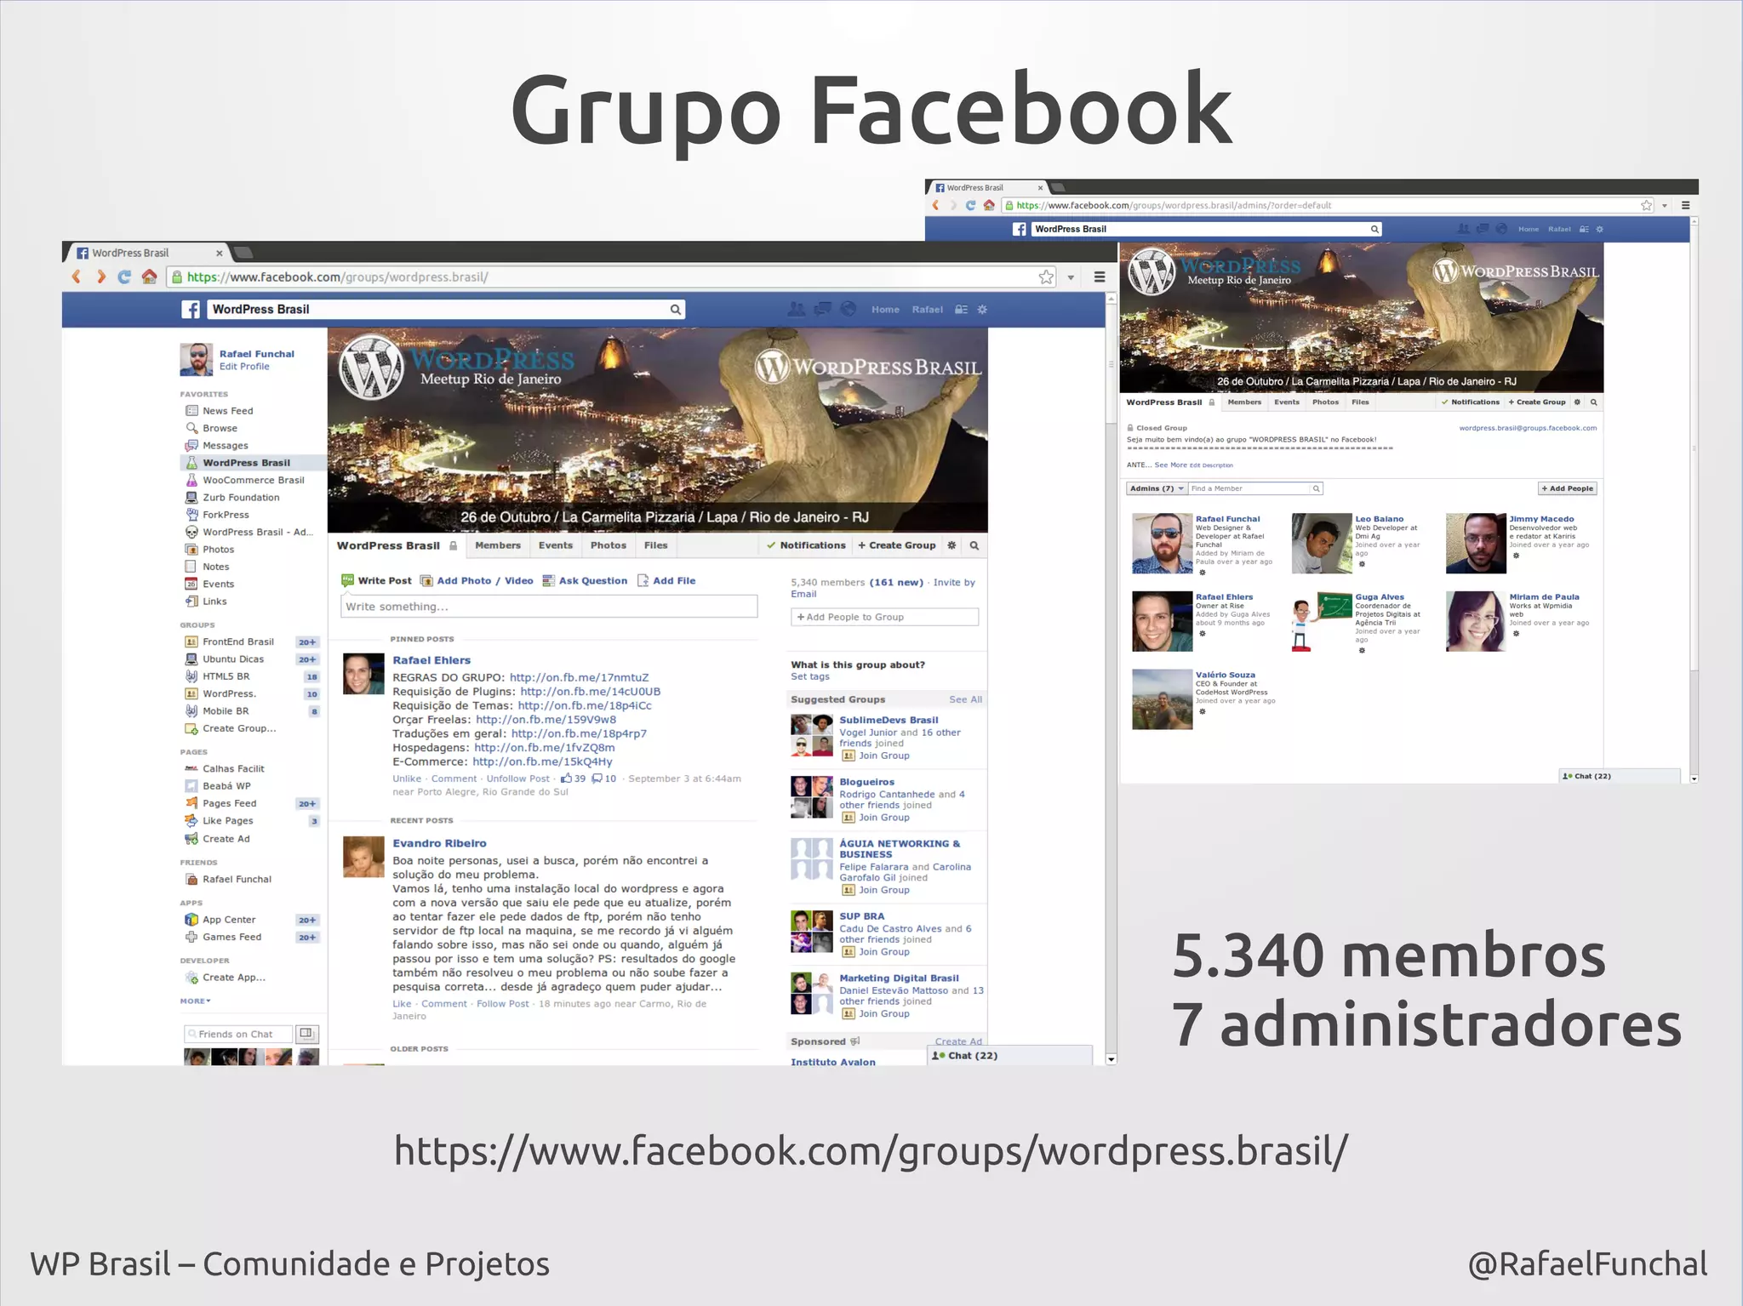
Task: Reload page in front browser window
Action: tap(124, 277)
